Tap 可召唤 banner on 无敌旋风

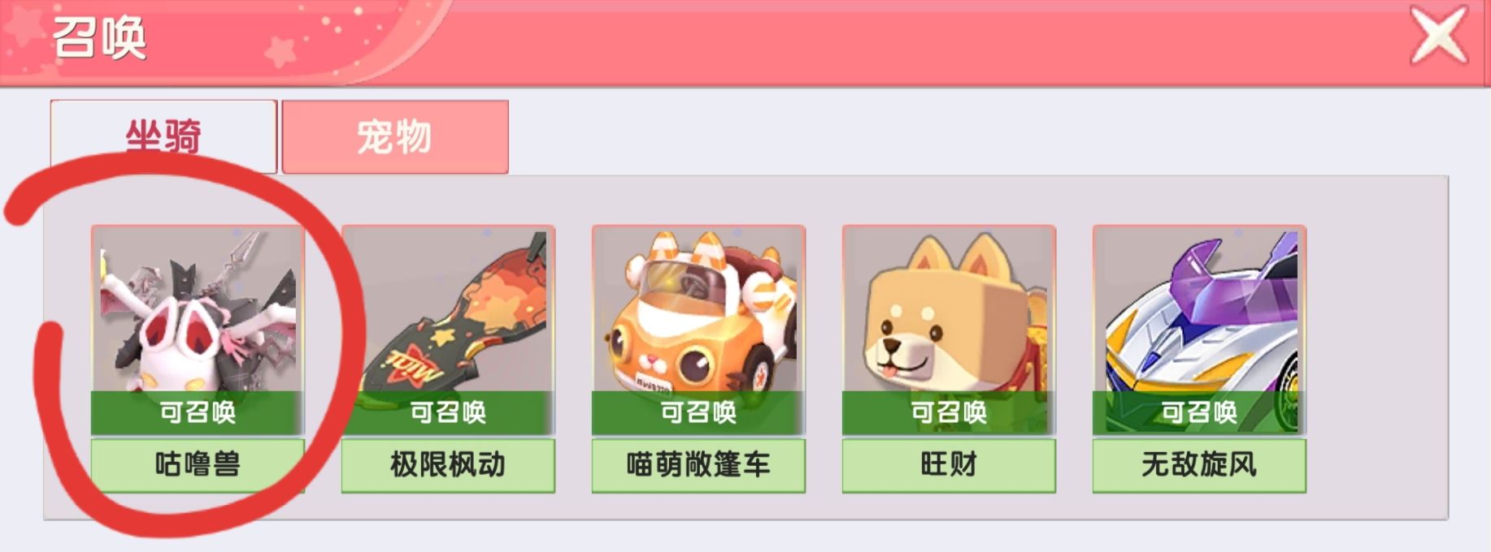tap(1199, 412)
